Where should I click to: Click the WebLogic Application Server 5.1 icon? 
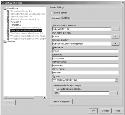(8, 28)
